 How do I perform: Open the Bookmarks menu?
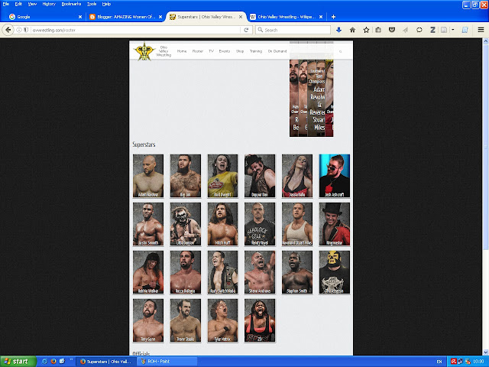71,4
